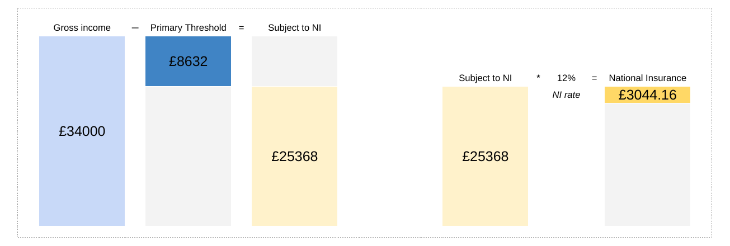Click the grey area above the left £25368 bar
The image size is (730, 246).
point(294,61)
